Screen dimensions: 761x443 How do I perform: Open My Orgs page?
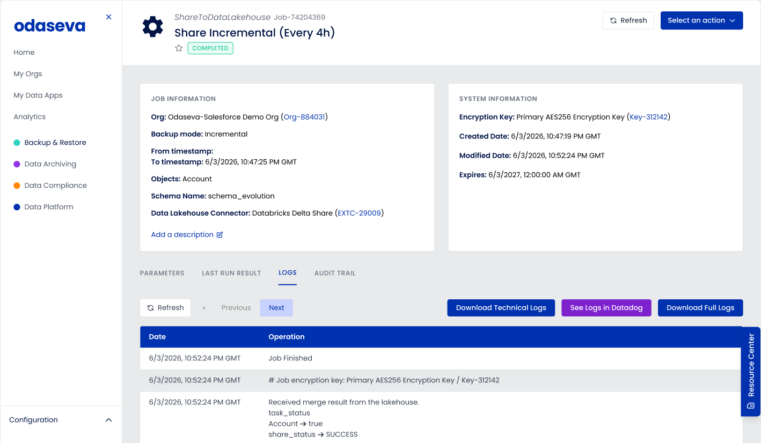(x=28, y=74)
